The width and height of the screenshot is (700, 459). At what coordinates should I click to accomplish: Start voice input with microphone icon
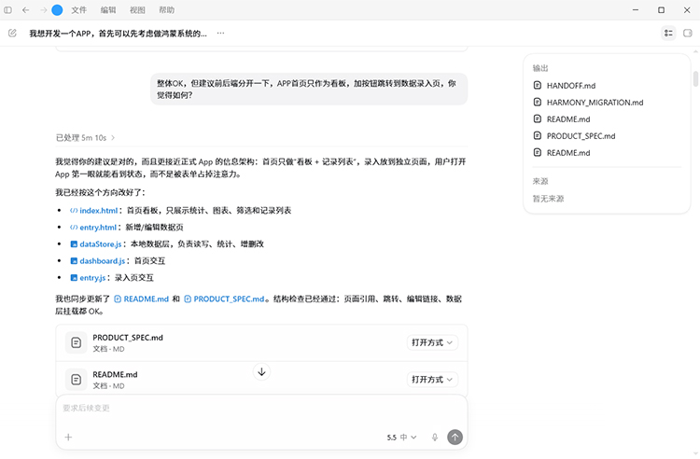click(435, 438)
